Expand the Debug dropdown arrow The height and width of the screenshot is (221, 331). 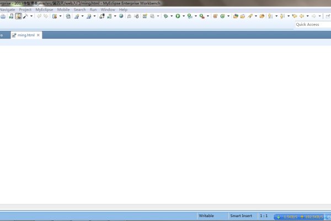(170, 17)
